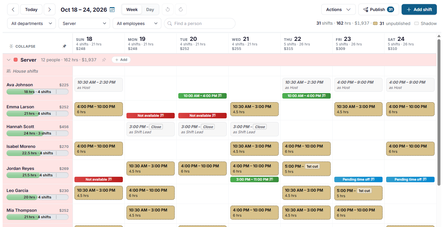
Task: Switch to Day view
Action: pos(150,9)
